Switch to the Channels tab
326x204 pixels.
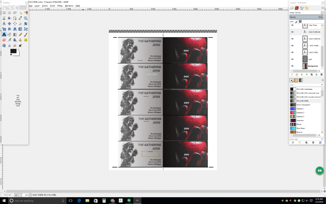pyautogui.click(x=297, y=8)
